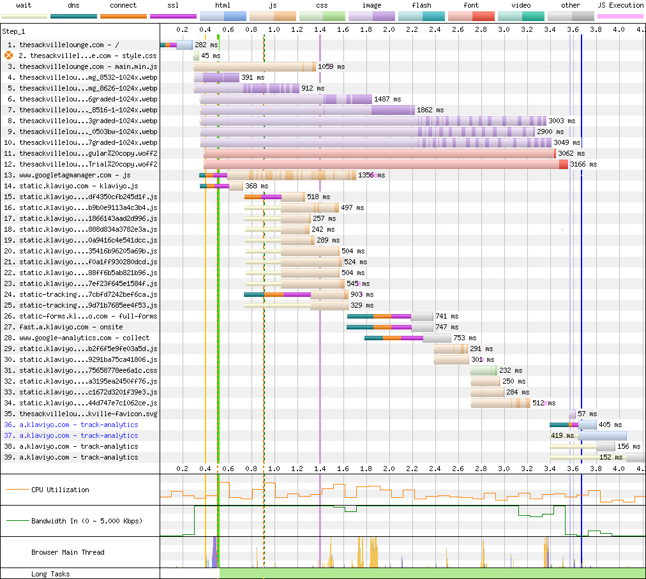Click the main.min.js request bar
Screen dimensions: 646x579
coord(255,67)
